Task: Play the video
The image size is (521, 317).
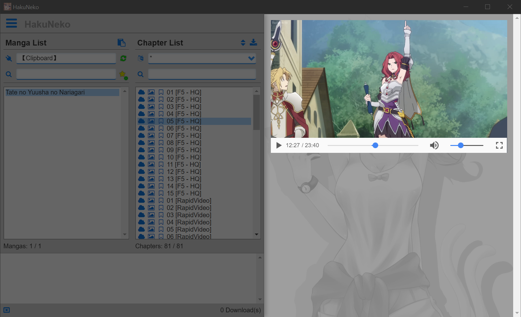Action: click(279, 145)
